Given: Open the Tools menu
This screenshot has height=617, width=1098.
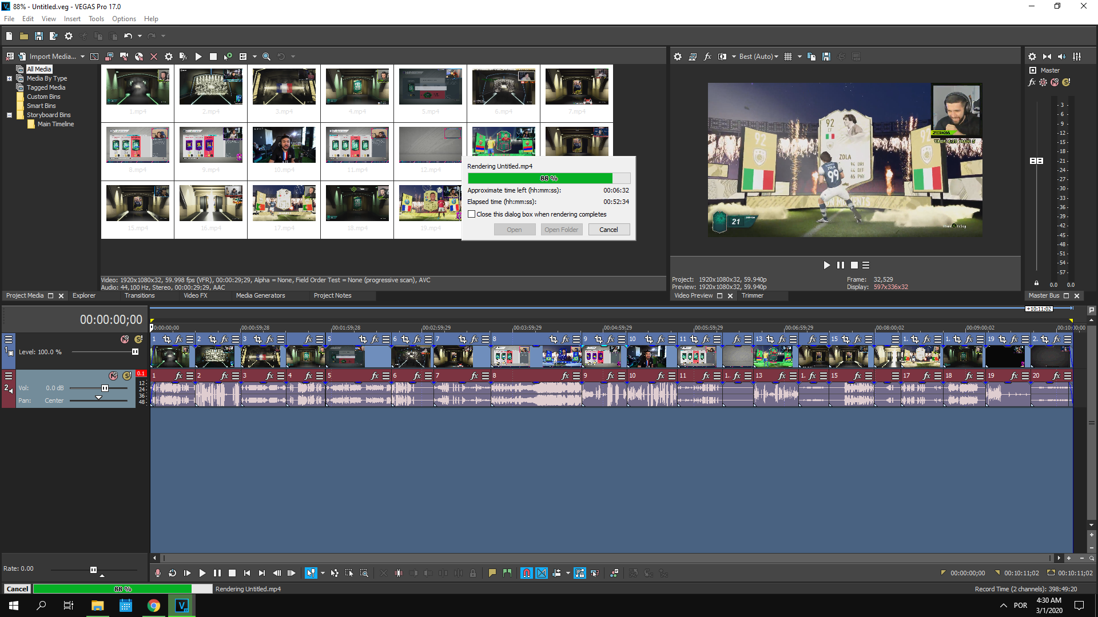Looking at the screenshot, I should 96,19.
